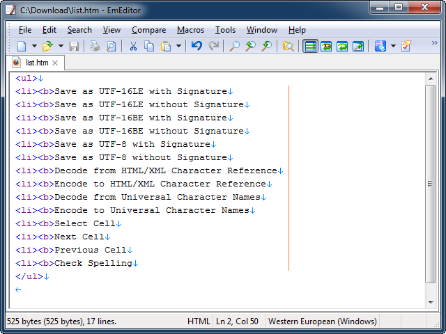Click Ln 2, Col 50 status entry
The height and width of the screenshot is (334, 446).
(x=237, y=321)
